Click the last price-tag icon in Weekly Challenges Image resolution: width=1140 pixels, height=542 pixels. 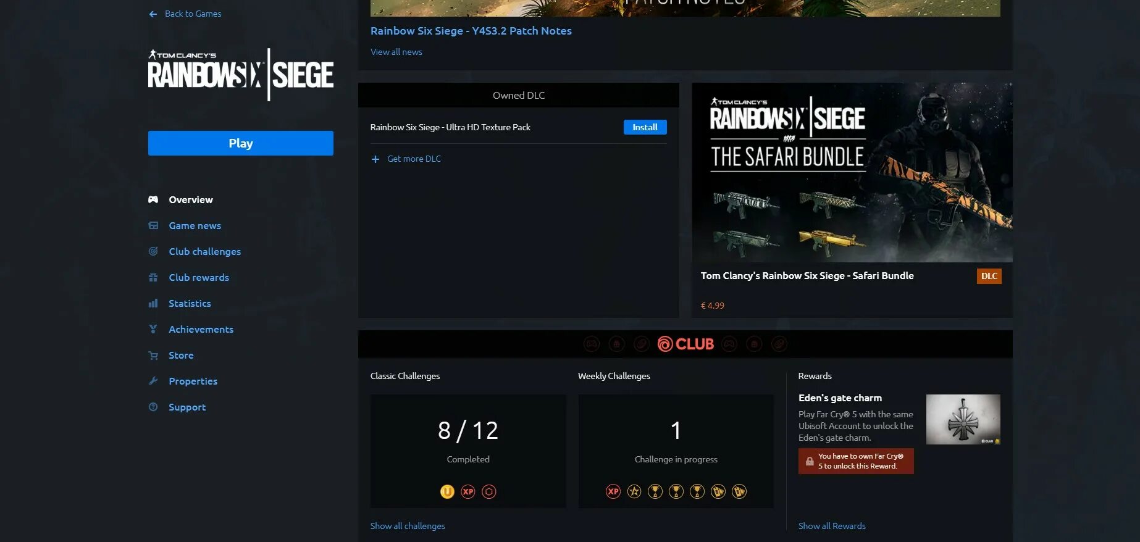pos(739,491)
